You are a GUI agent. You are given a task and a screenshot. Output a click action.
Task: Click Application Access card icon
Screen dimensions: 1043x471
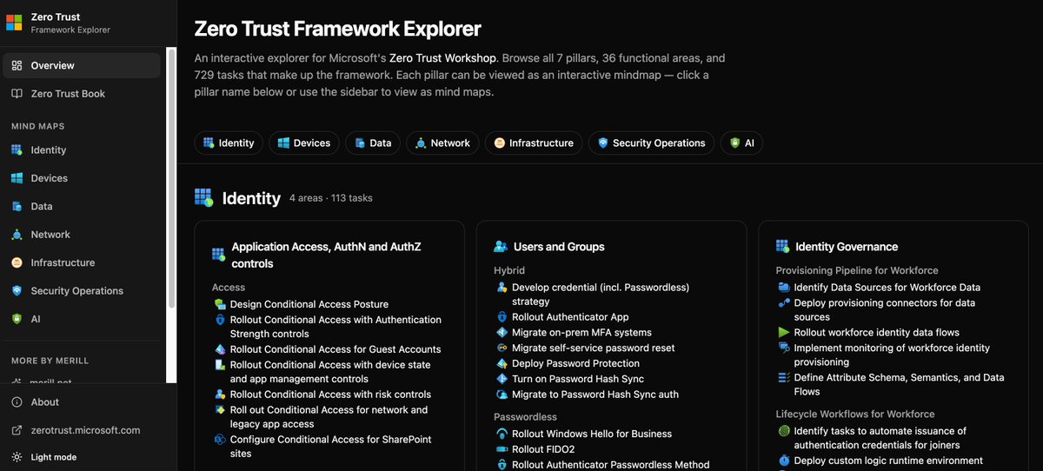click(x=219, y=255)
